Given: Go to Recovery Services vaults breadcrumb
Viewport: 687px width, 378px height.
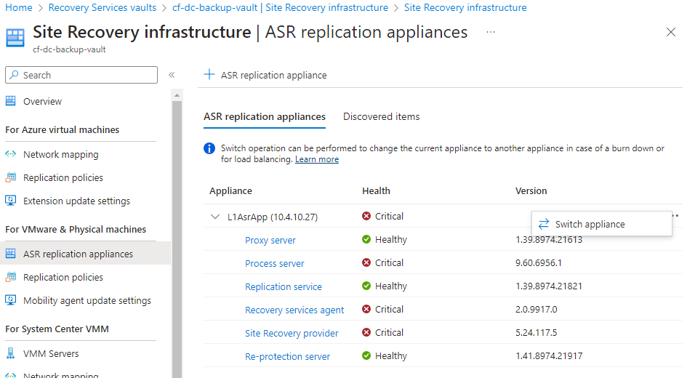Looking at the screenshot, I should [x=102, y=7].
